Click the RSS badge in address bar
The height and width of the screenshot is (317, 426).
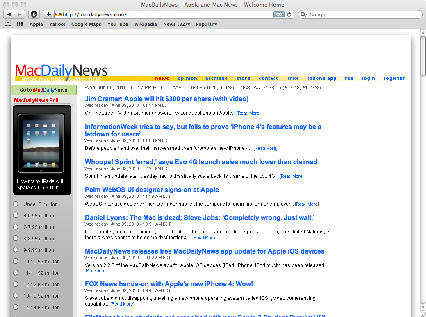[x=279, y=14]
